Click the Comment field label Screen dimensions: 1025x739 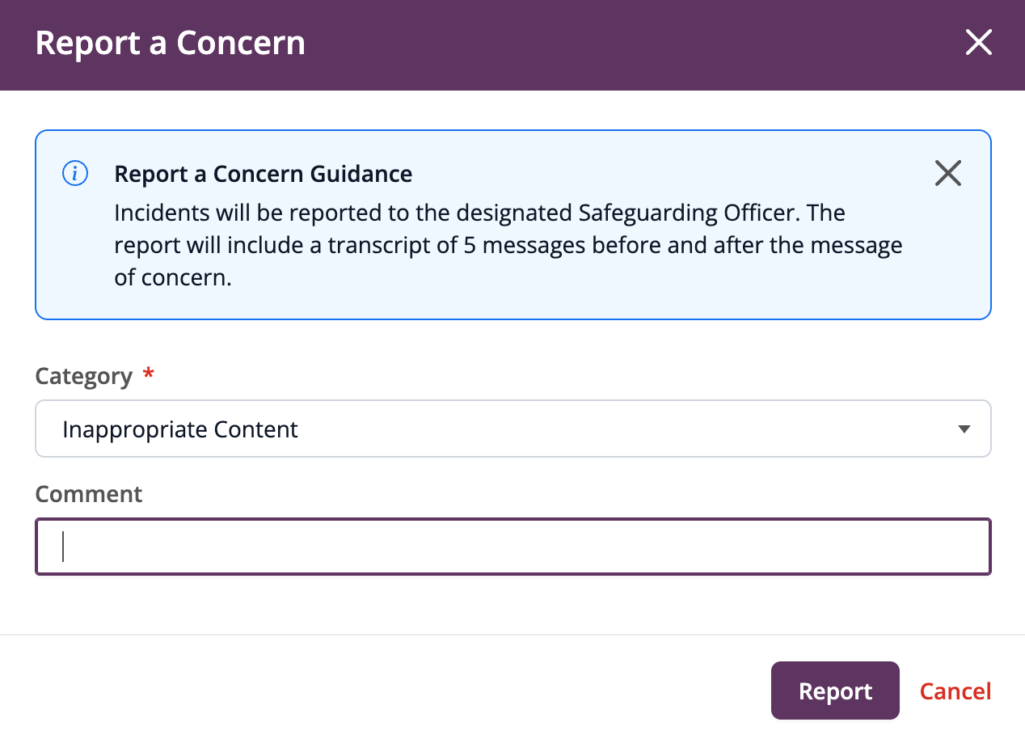coord(89,494)
